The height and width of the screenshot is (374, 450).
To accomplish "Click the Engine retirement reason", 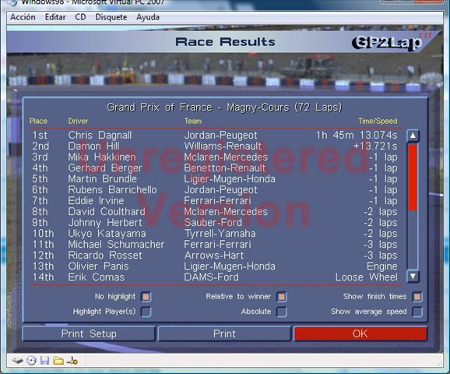I will [x=382, y=266].
